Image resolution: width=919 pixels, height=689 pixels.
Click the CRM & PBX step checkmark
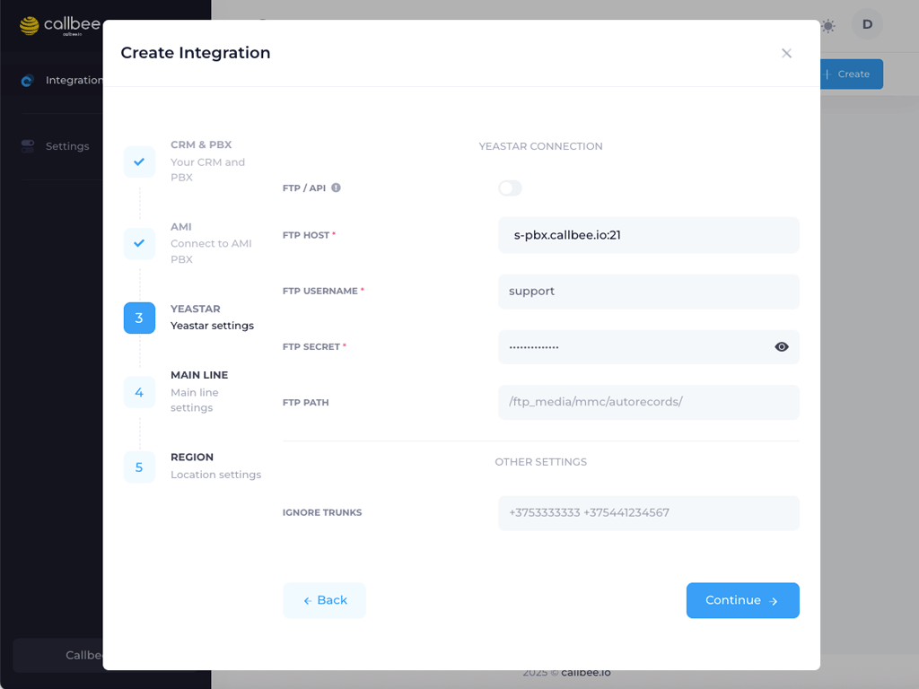[x=139, y=162]
